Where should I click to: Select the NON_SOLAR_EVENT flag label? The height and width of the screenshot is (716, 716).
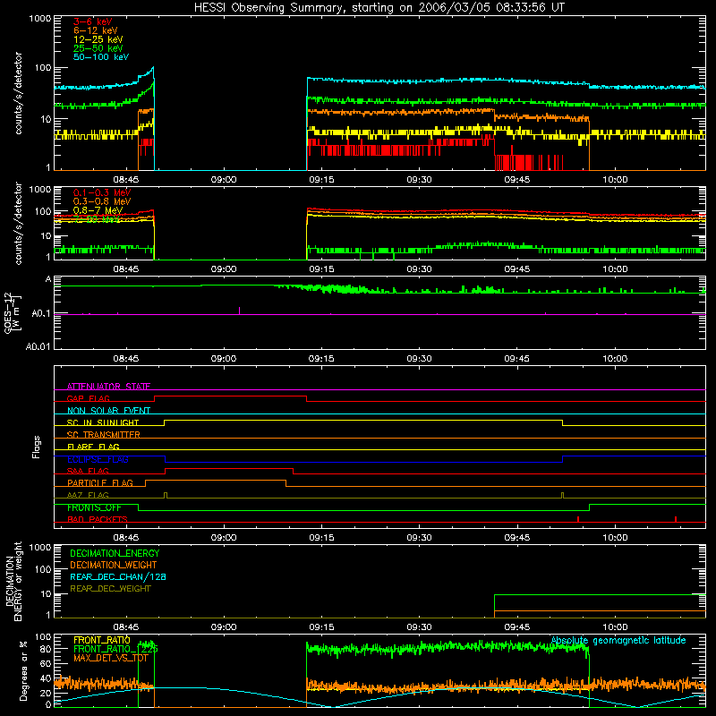pyautogui.click(x=108, y=411)
